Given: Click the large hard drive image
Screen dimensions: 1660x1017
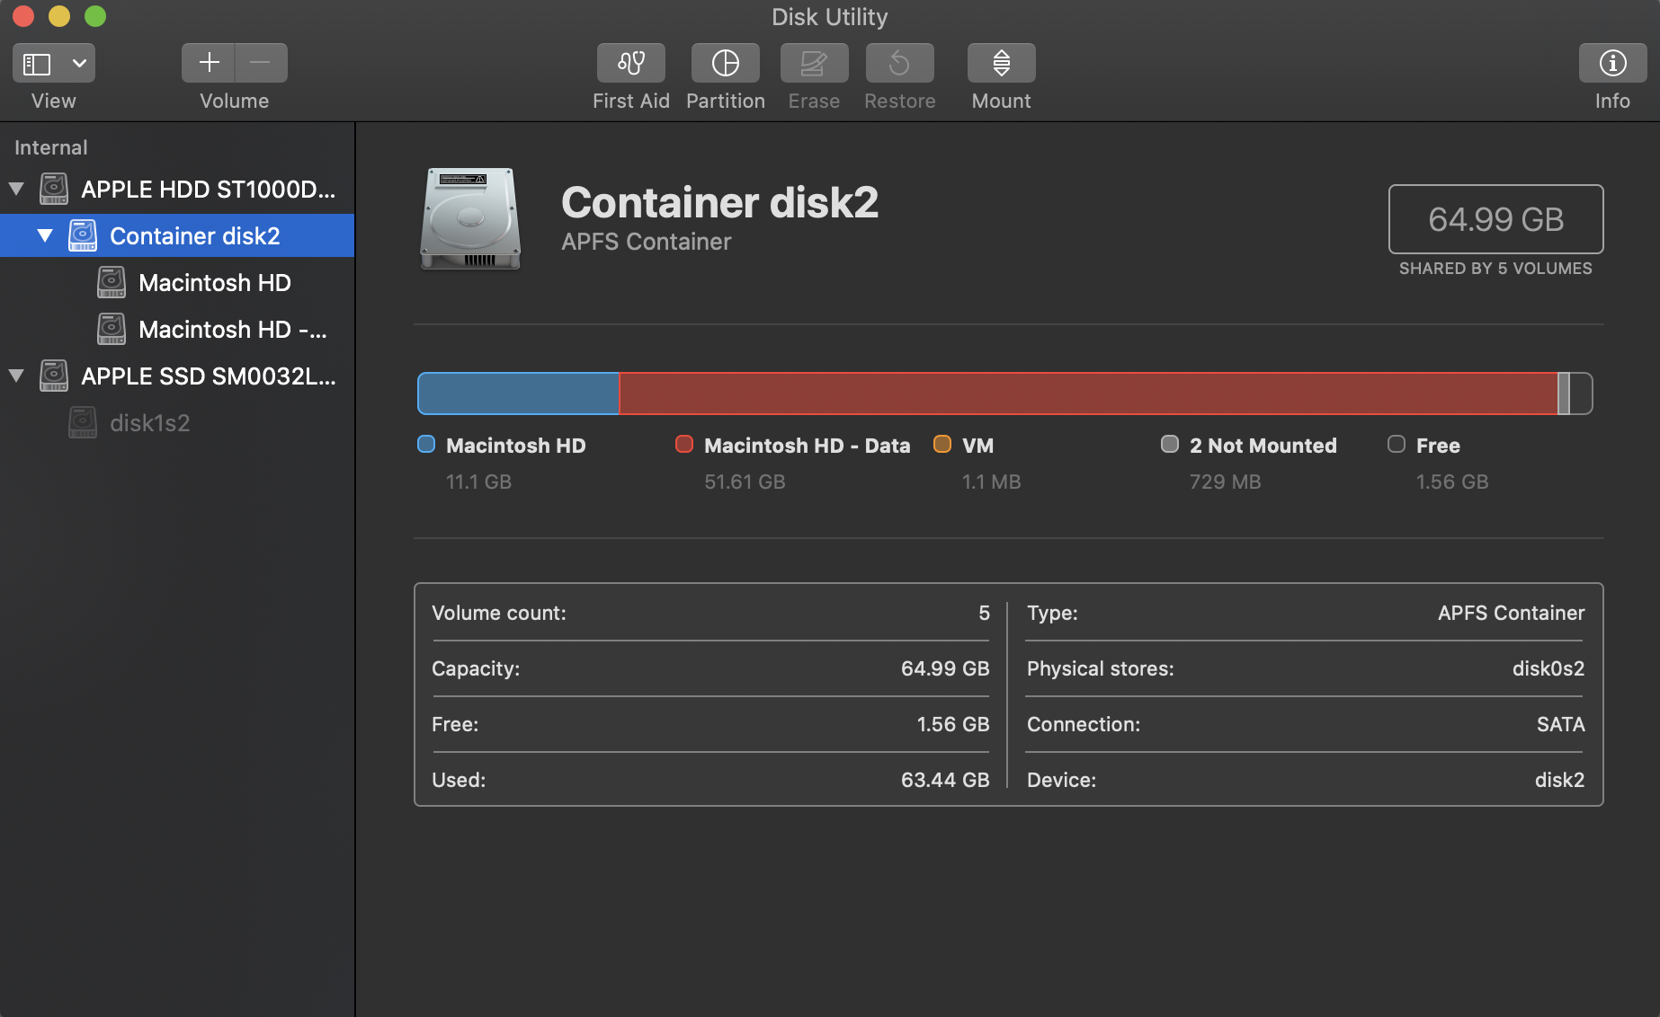Looking at the screenshot, I should (x=470, y=218).
